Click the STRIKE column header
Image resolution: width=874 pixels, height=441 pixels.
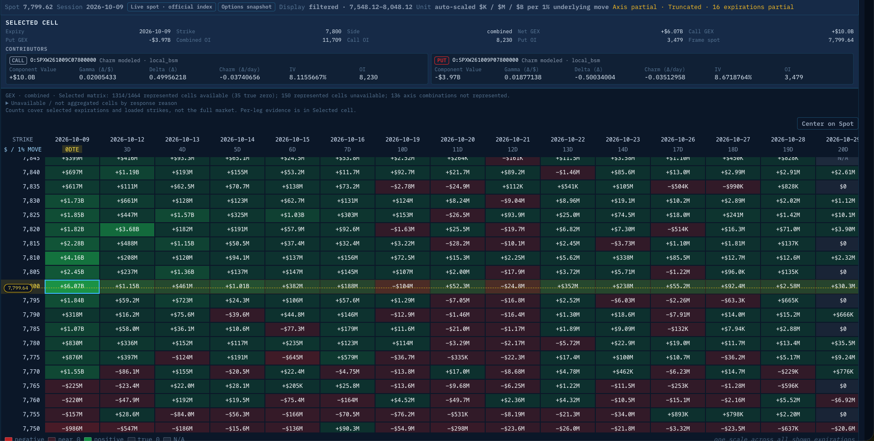23,140
